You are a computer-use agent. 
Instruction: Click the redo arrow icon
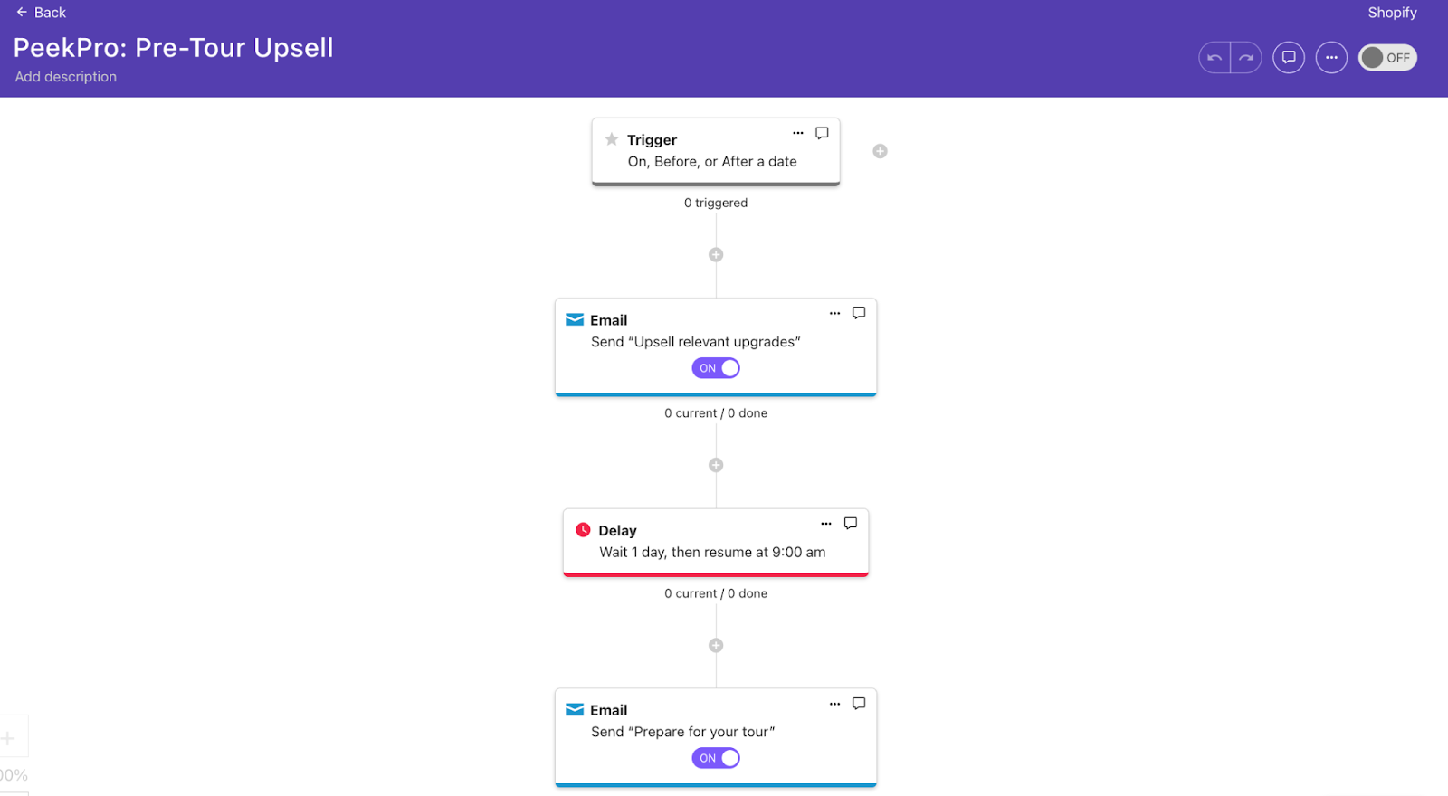[x=1246, y=57]
